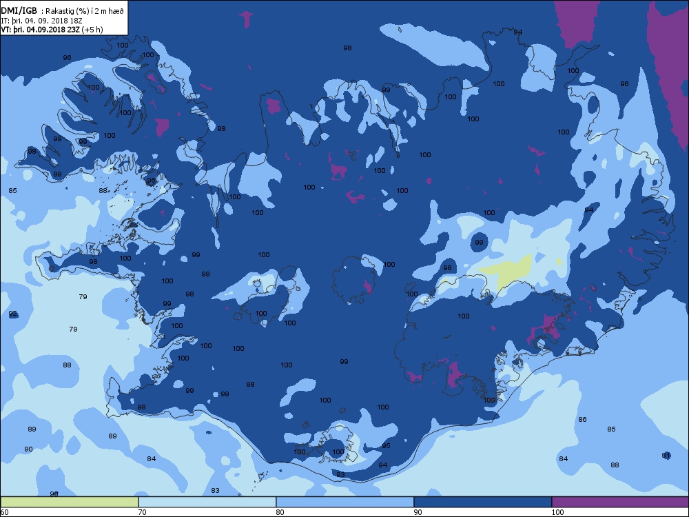Click the medium blue 80–90% legend swatch
Viewport: 689px width, 517px height.
[345, 502]
